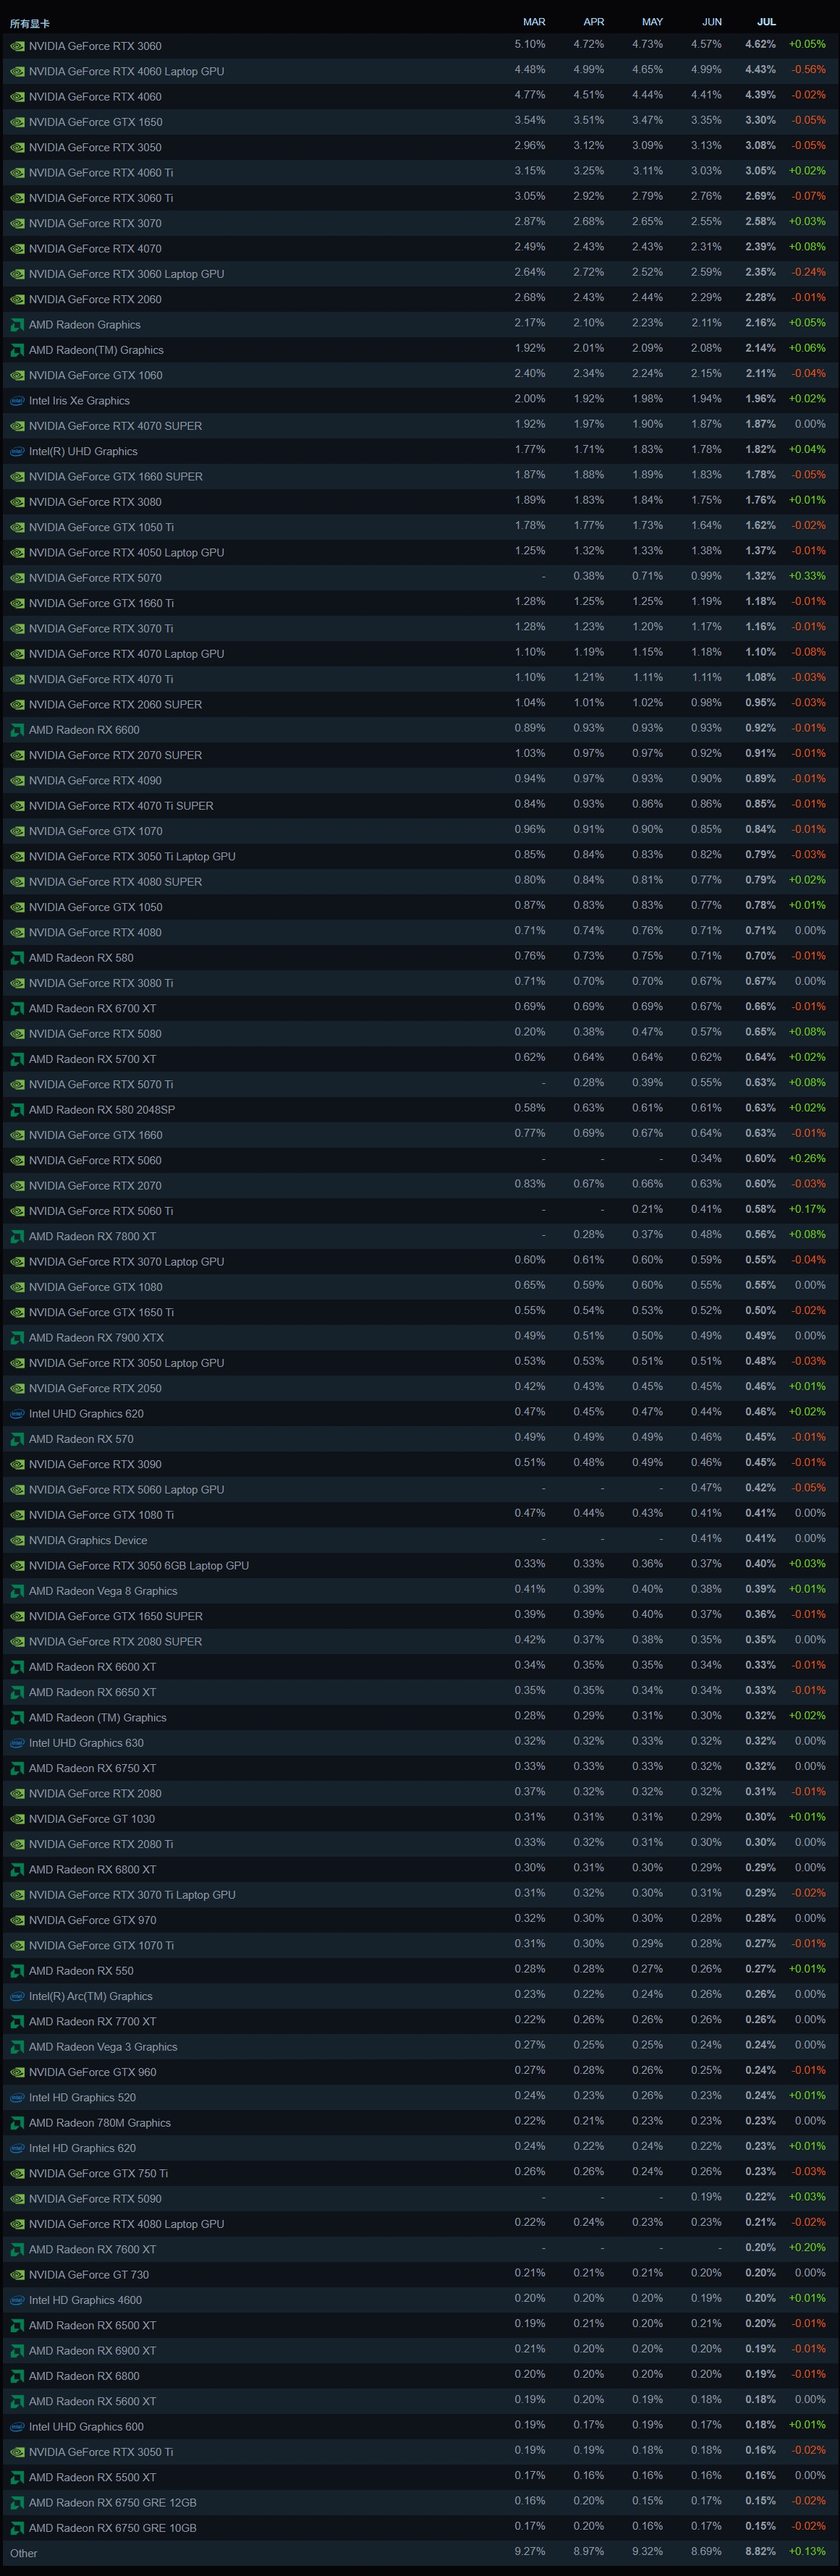Click Intel icon beside Iris Xe Graphics

(x=17, y=401)
